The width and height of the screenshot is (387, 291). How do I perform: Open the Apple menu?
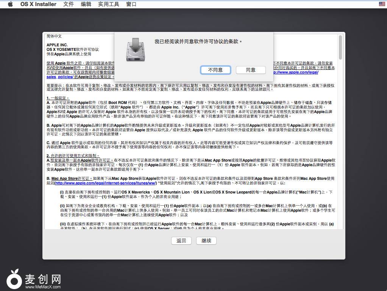pyautogui.click(x=10, y=4)
